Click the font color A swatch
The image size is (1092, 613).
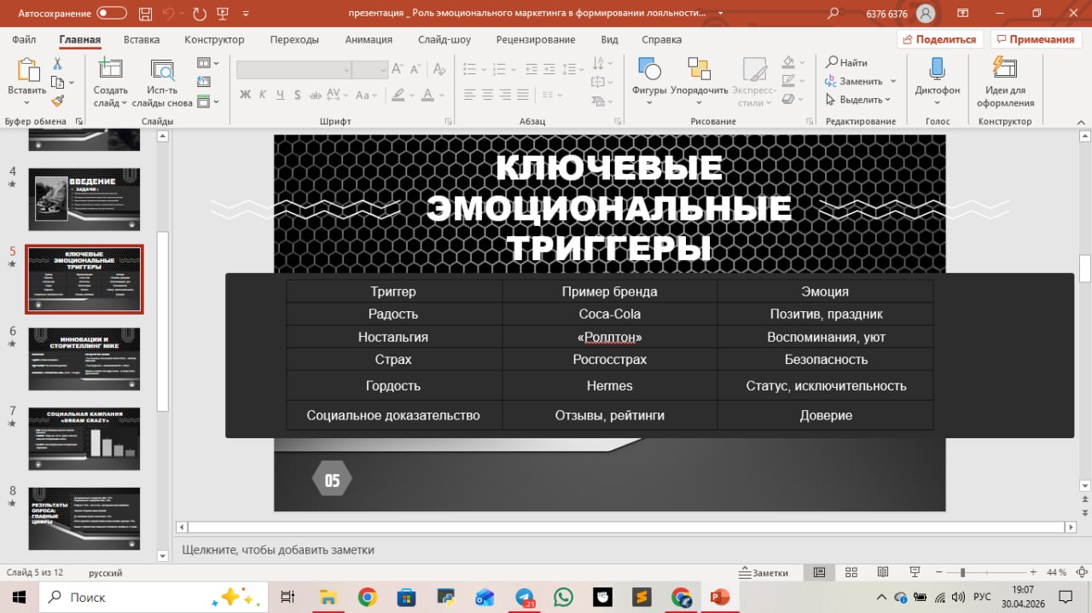point(427,95)
